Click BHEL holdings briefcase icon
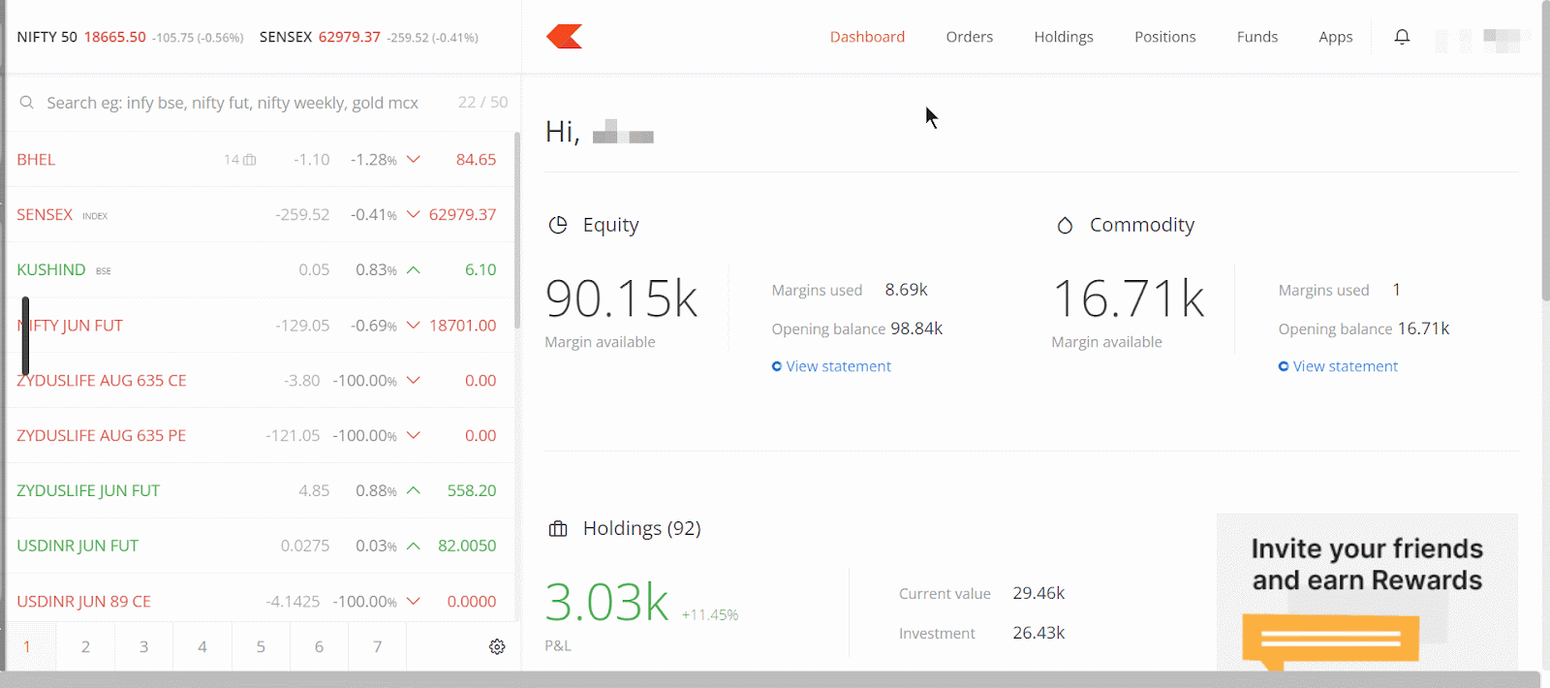Image resolution: width=1550 pixels, height=688 pixels. (249, 160)
